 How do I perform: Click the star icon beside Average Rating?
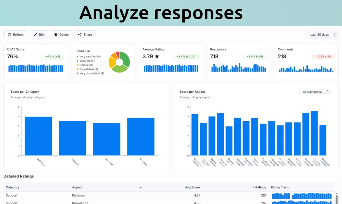(x=157, y=57)
